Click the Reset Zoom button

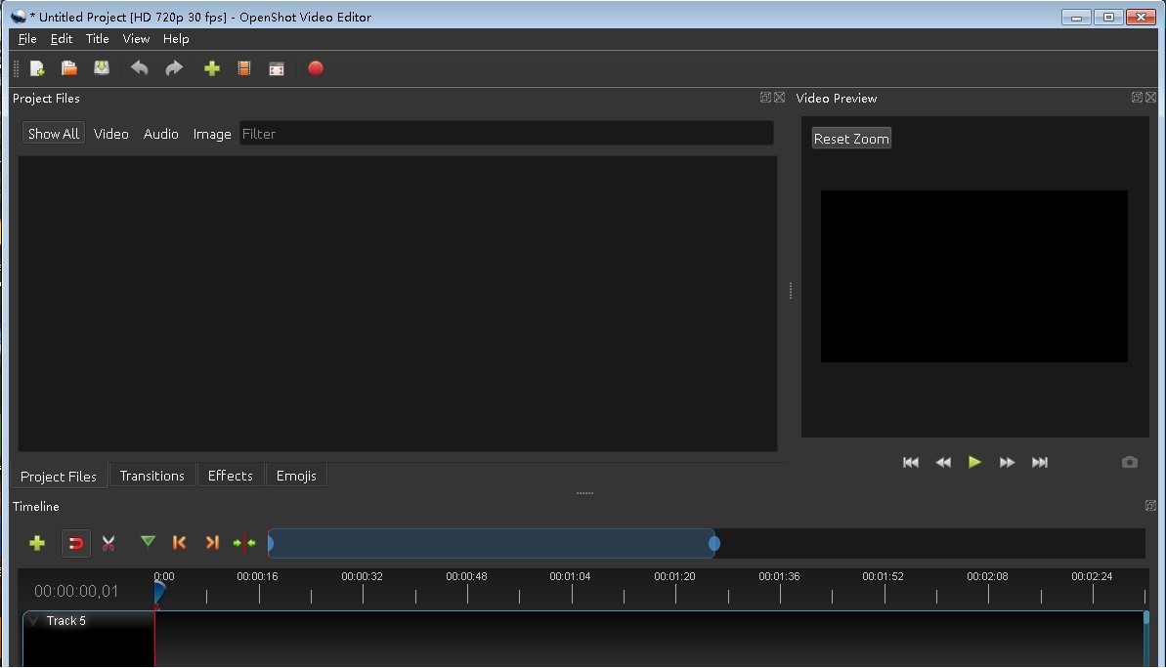851,139
